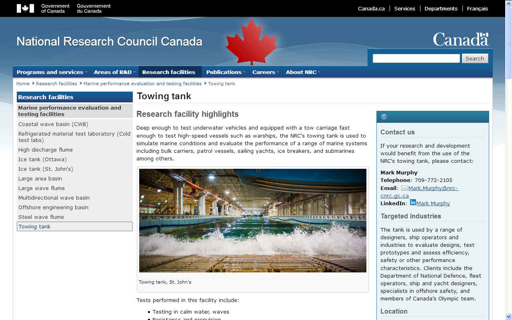Click the National Research Council Canada title
This screenshot has height=320, width=512.
[109, 42]
